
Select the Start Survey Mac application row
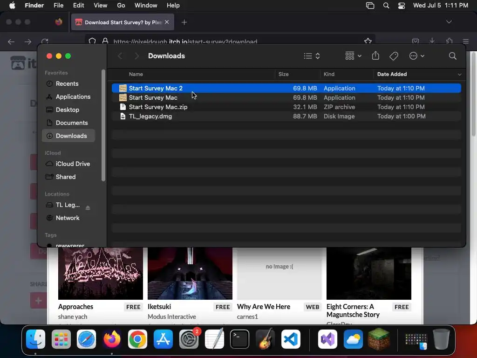tap(286, 98)
